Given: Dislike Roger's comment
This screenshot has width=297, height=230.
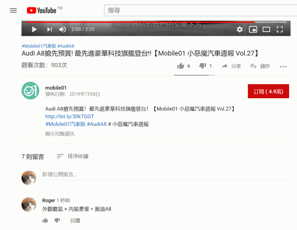Looking at the screenshot, I should pyautogui.click(x=57, y=221).
